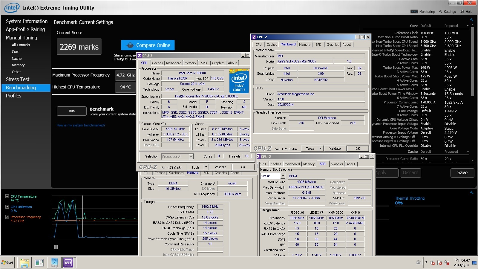Click the Intel logo in the title bar
Viewport: 478px width, 269px height.
coord(12,7)
